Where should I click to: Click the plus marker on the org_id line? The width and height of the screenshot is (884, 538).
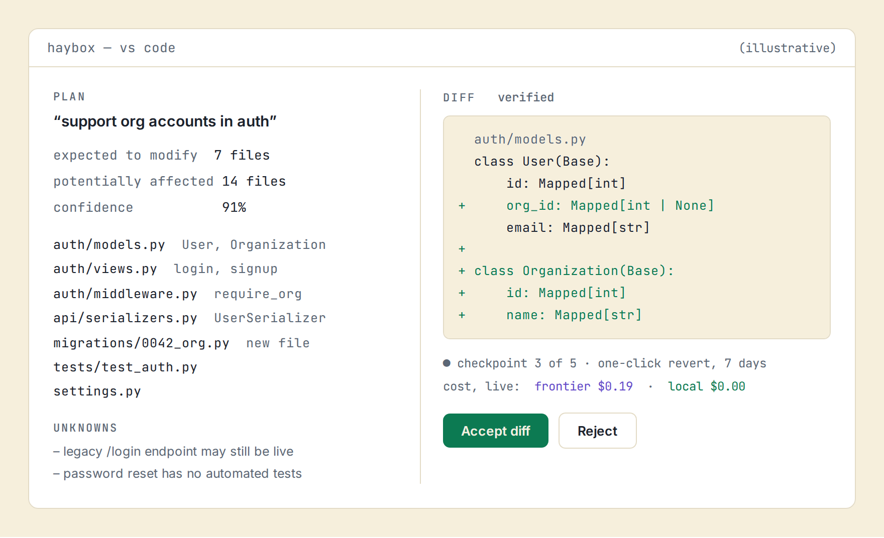pyautogui.click(x=462, y=206)
